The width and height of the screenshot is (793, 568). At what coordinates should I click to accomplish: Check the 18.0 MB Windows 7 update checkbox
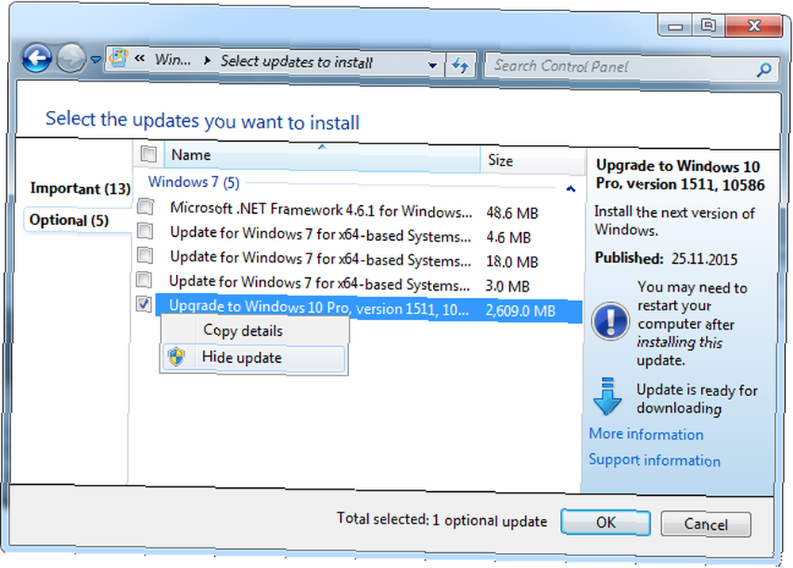coord(145,255)
